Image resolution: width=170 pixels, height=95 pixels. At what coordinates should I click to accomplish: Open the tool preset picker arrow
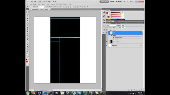pos(30,7)
